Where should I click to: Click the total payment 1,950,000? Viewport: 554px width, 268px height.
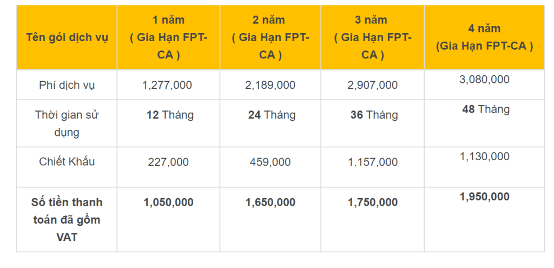[484, 197]
